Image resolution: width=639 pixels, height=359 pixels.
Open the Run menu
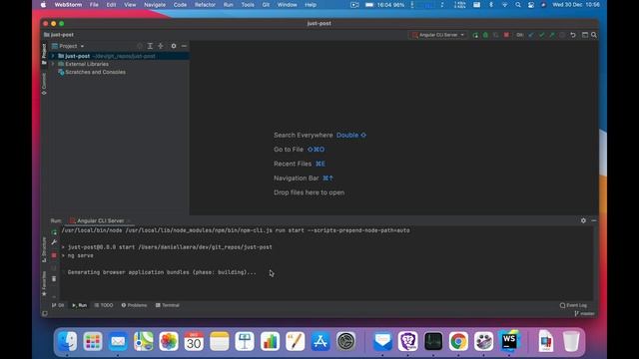coord(229,5)
